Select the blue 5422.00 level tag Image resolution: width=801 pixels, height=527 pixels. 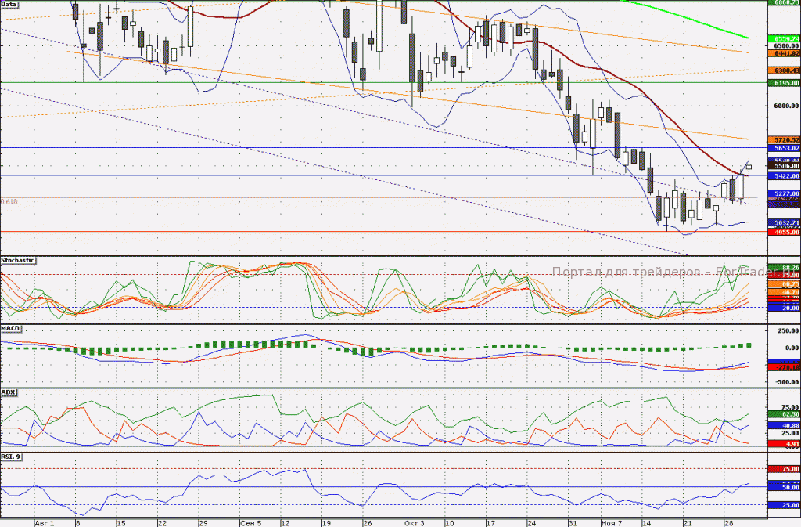784,176
